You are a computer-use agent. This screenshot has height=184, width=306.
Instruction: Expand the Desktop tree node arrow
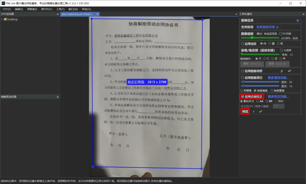[2, 19]
